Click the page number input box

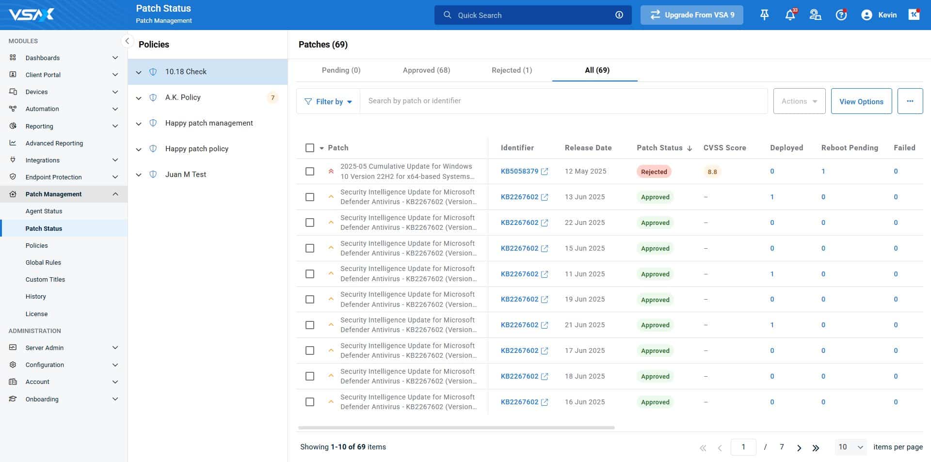coord(743,447)
